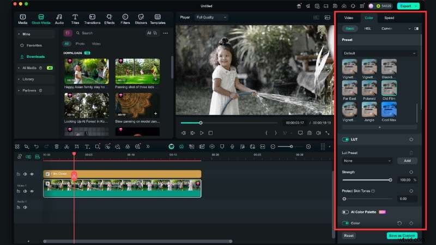Open the Lut Preset None dropdown

tap(367, 161)
